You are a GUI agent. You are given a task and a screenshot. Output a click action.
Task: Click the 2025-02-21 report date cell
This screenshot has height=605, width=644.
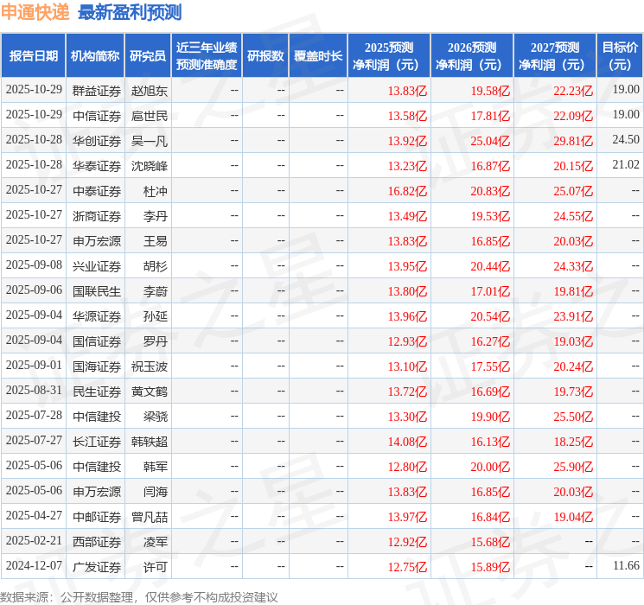[x=34, y=541]
